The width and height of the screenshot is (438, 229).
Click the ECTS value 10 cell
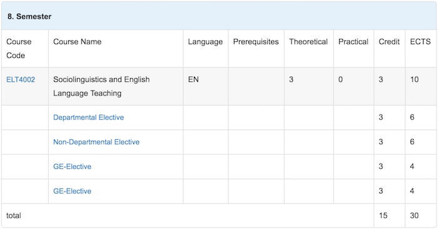(420, 86)
